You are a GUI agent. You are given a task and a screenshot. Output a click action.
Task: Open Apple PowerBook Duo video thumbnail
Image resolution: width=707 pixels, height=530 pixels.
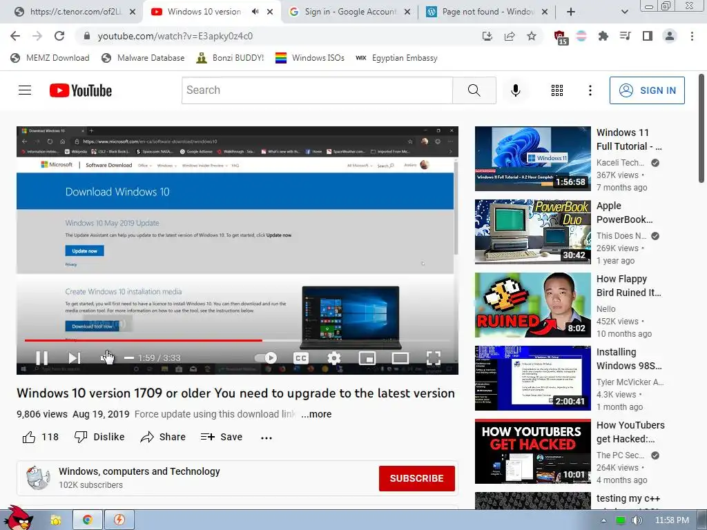coord(532,232)
